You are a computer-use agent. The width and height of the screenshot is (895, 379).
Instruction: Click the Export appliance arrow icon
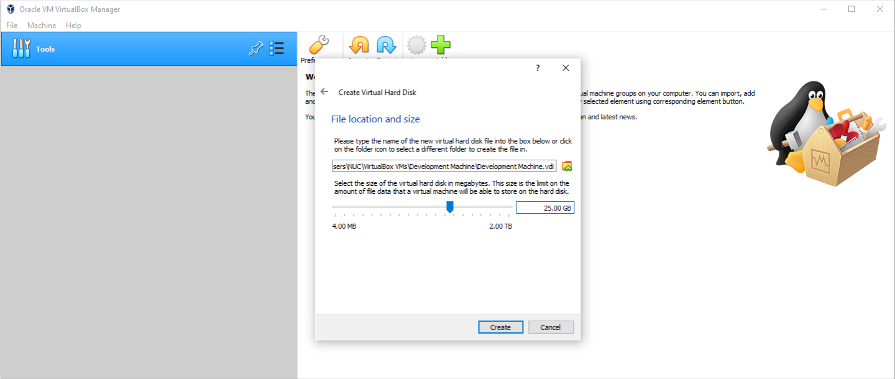[x=386, y=45]
